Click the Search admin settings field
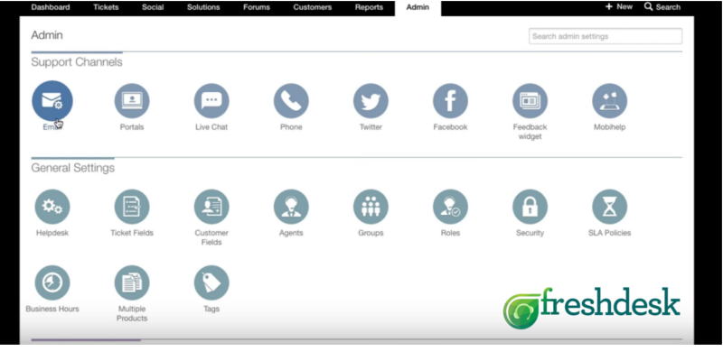This screenshot has height=361, width=723. 605,36
